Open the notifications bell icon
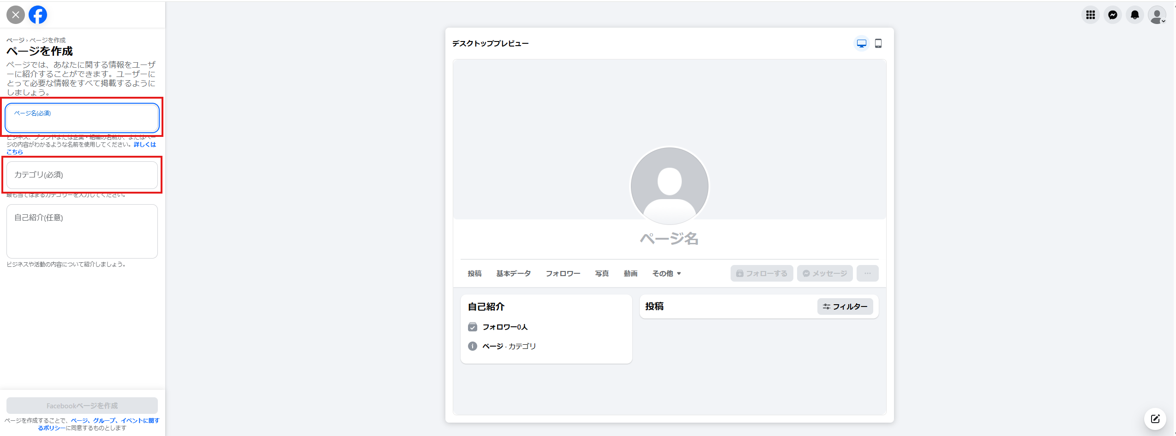The image size is (1176, 436). tap(1135, 14)
